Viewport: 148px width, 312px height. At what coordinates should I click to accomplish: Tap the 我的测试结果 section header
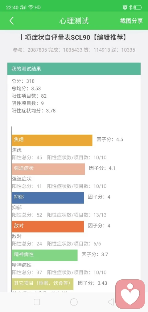(74, 69)
